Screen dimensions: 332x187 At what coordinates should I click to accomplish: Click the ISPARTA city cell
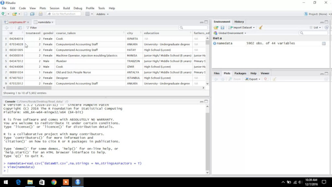point(133,39)
